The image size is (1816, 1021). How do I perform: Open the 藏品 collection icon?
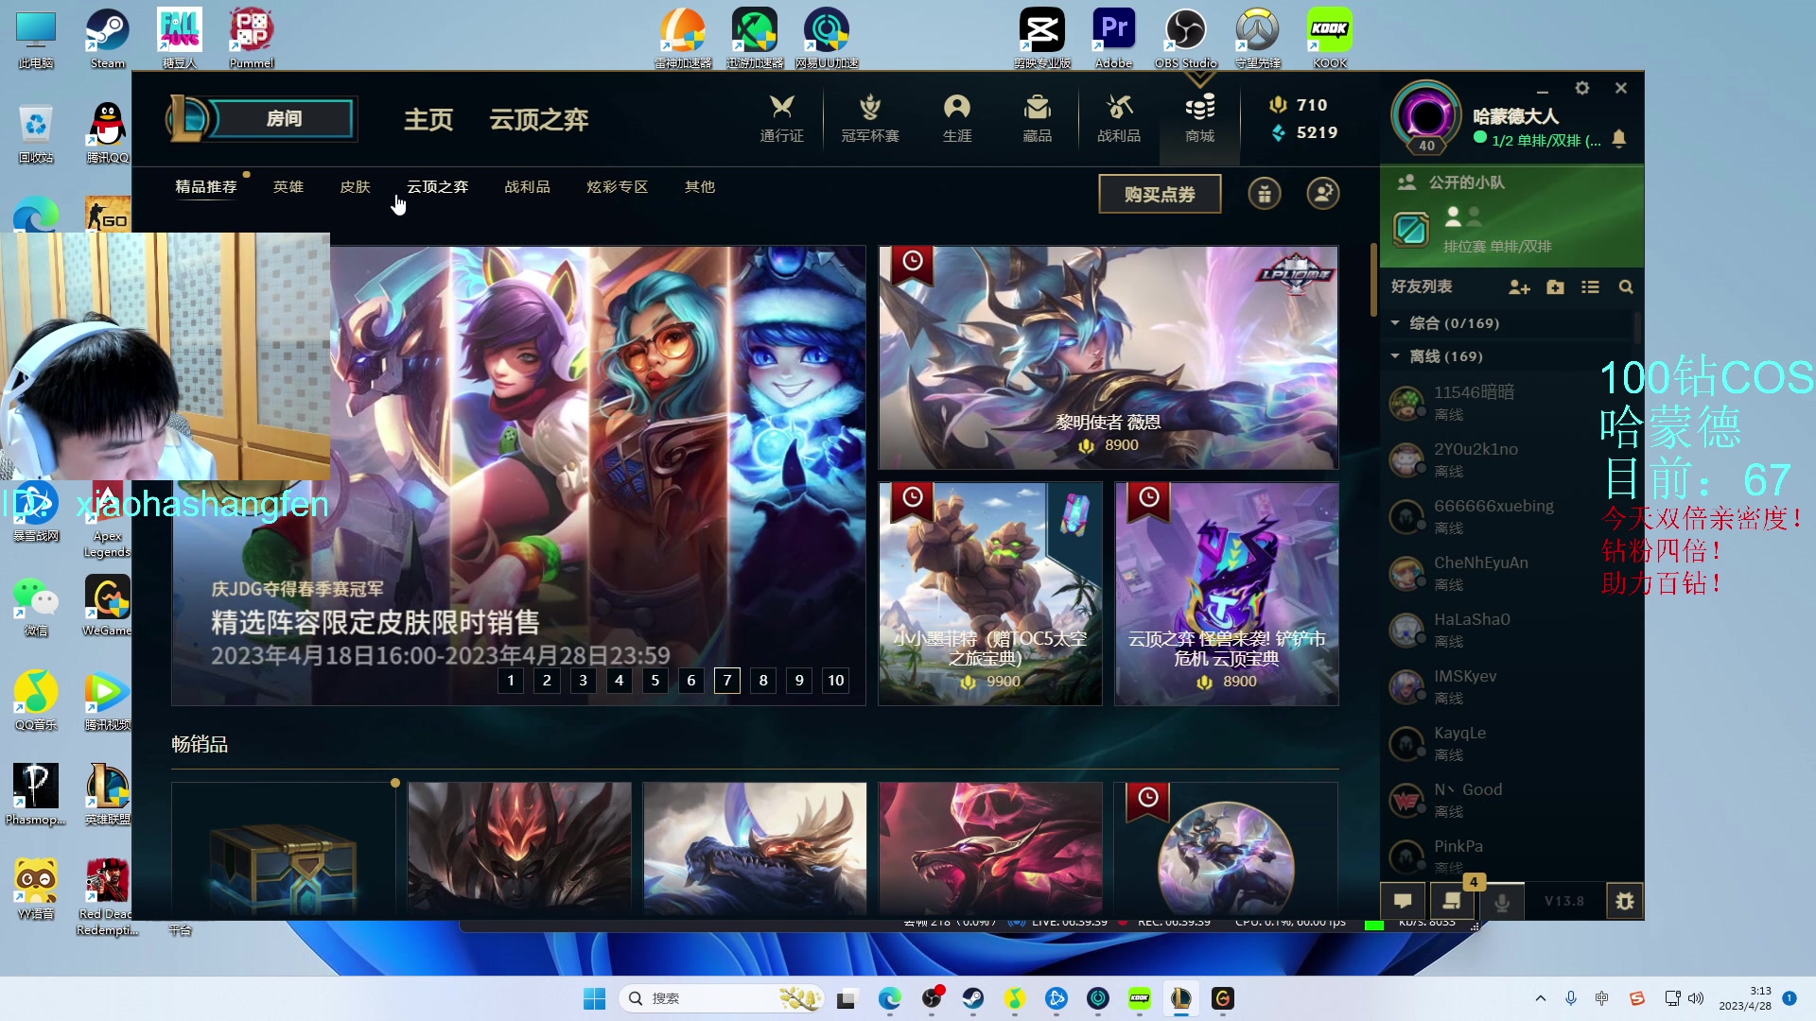(1038, 118)
